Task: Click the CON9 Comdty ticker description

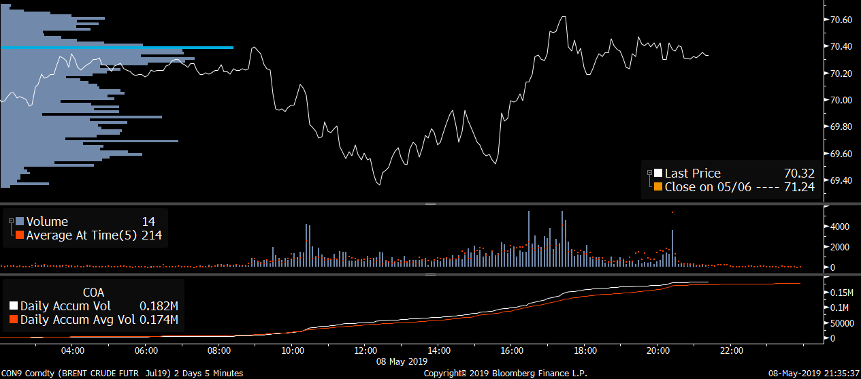Action: click(x=121, y=374)
